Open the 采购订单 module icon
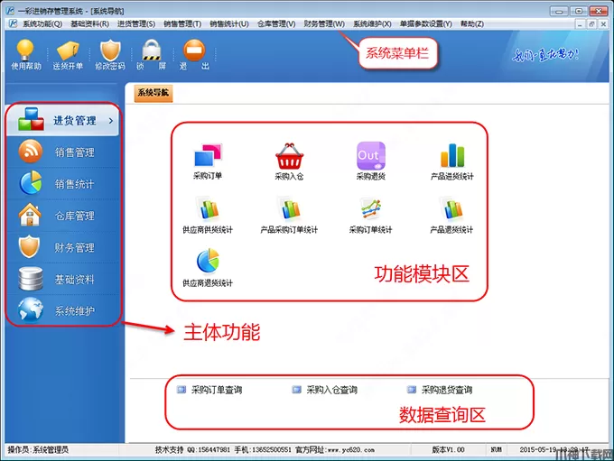This screenshot has height=461, width=614. [208, 161]
